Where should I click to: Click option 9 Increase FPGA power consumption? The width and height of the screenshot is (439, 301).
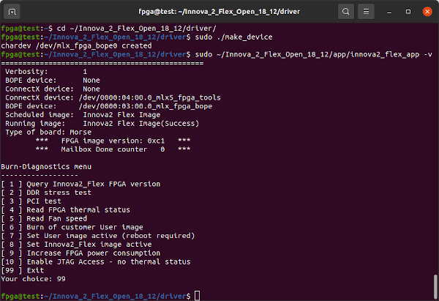coord(80,253)
